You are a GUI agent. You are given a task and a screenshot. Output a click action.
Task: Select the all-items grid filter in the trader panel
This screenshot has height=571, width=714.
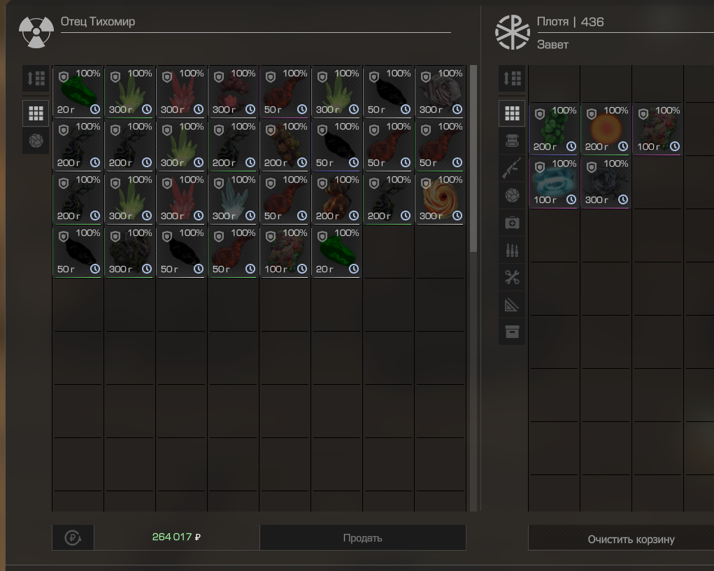pos(36,113)
